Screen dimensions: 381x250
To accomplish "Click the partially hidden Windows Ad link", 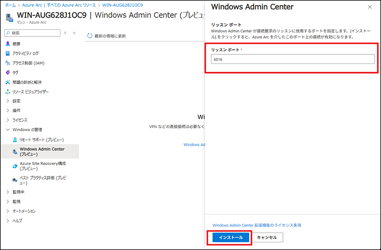I will coord(194,144).
